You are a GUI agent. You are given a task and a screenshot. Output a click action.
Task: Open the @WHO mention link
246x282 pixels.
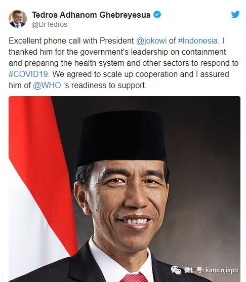[47, 85]
